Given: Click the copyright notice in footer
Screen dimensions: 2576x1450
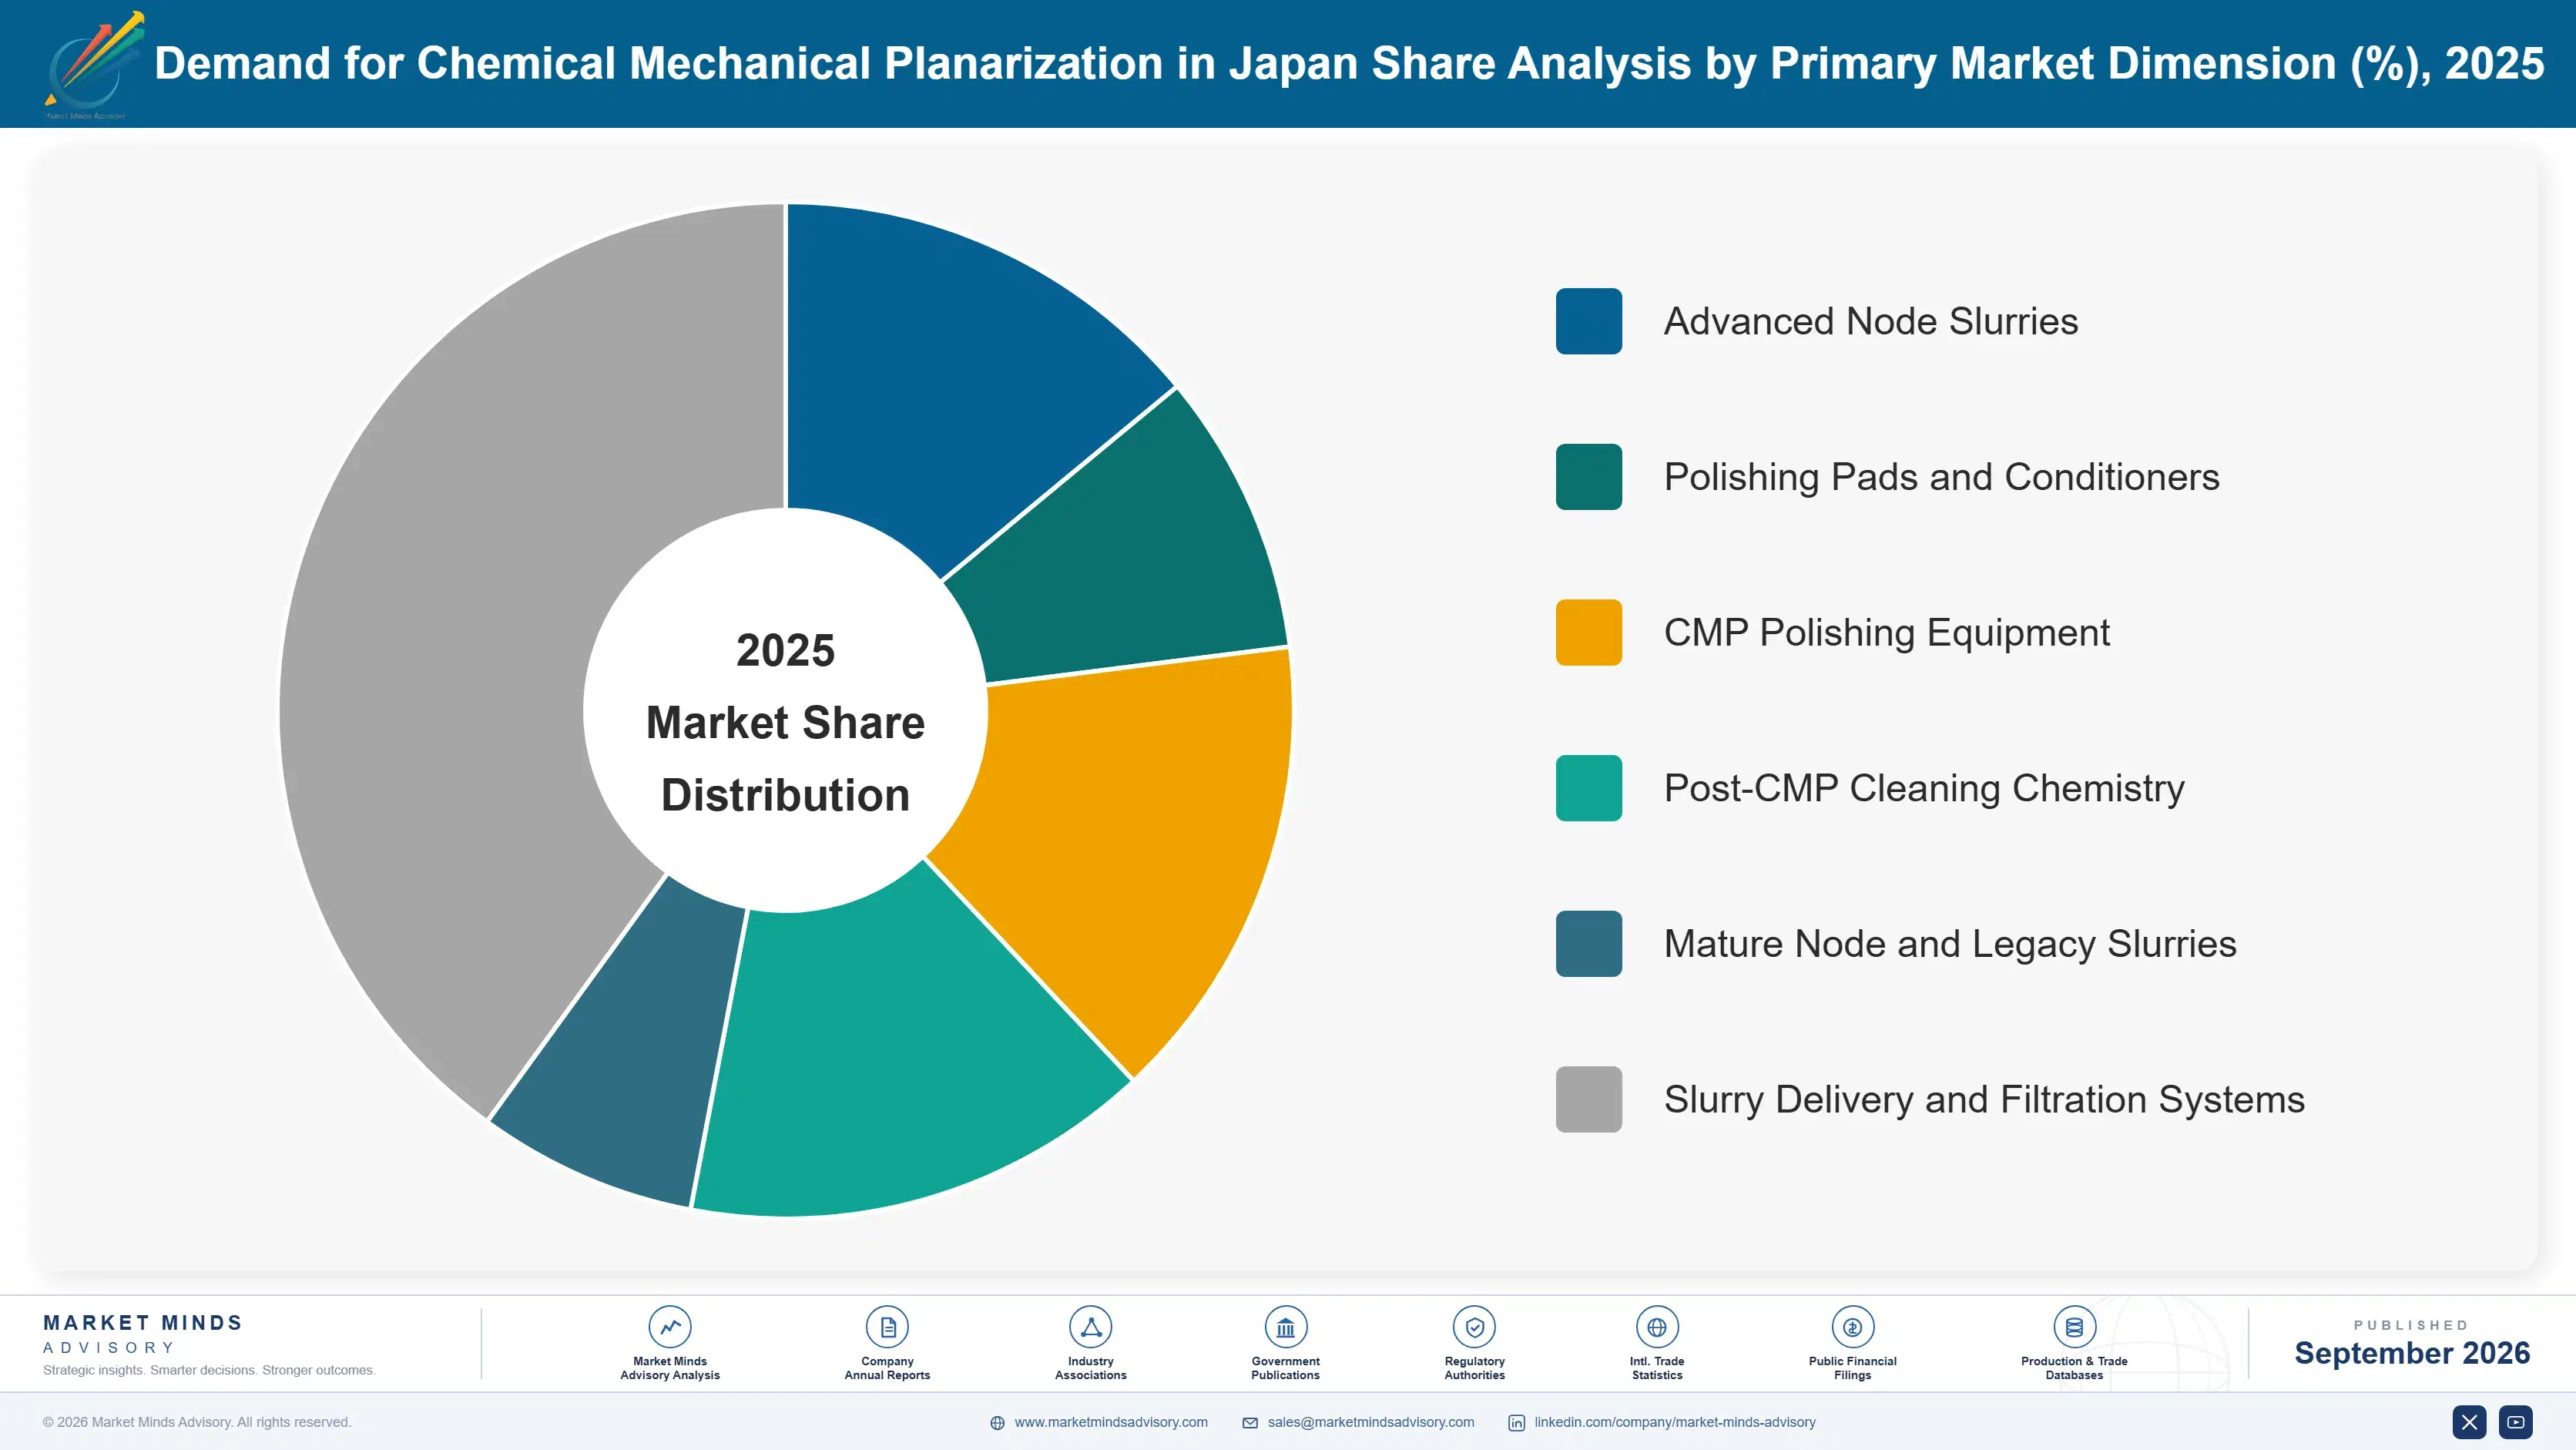Looking at the screenshot, I should pyautogui.click(x=197, y=1422).
